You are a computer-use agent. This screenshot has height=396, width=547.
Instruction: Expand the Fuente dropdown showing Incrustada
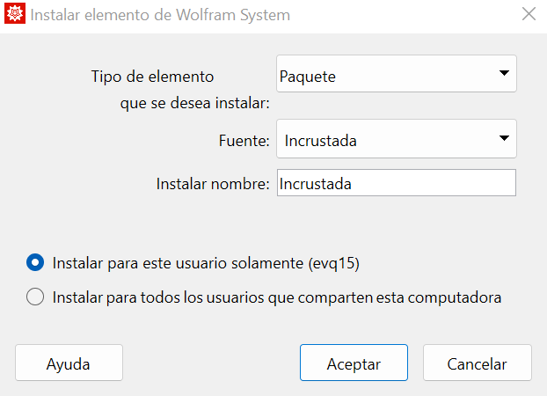point(396,140)
